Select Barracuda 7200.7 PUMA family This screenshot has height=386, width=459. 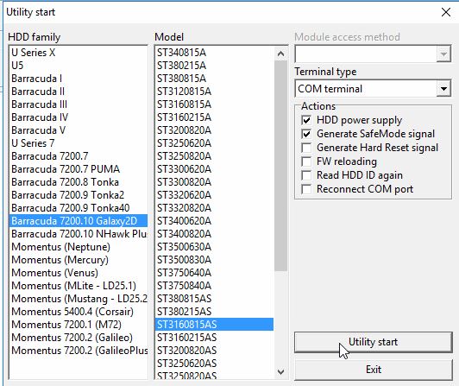pos(79,169)
